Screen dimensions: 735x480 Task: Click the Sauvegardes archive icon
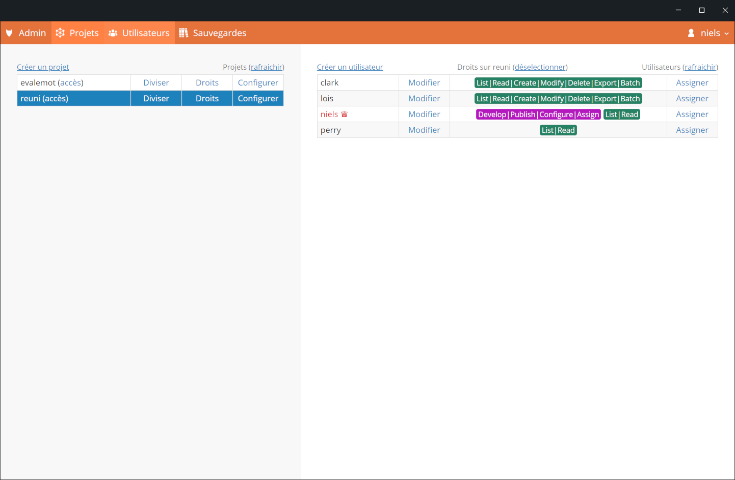[x=183, y=33]
